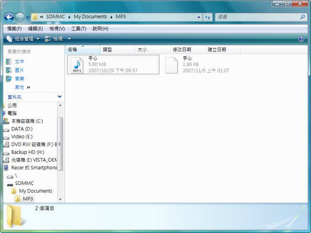Screen dimensions: 311x233
Task: Open the dropdown arrow beside 檢視
Action: click(x=69, y=39)
